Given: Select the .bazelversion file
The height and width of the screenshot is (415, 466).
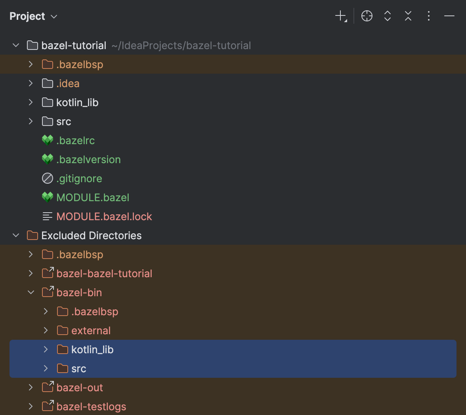Looking at the screenshot, I should coord(88,159).
